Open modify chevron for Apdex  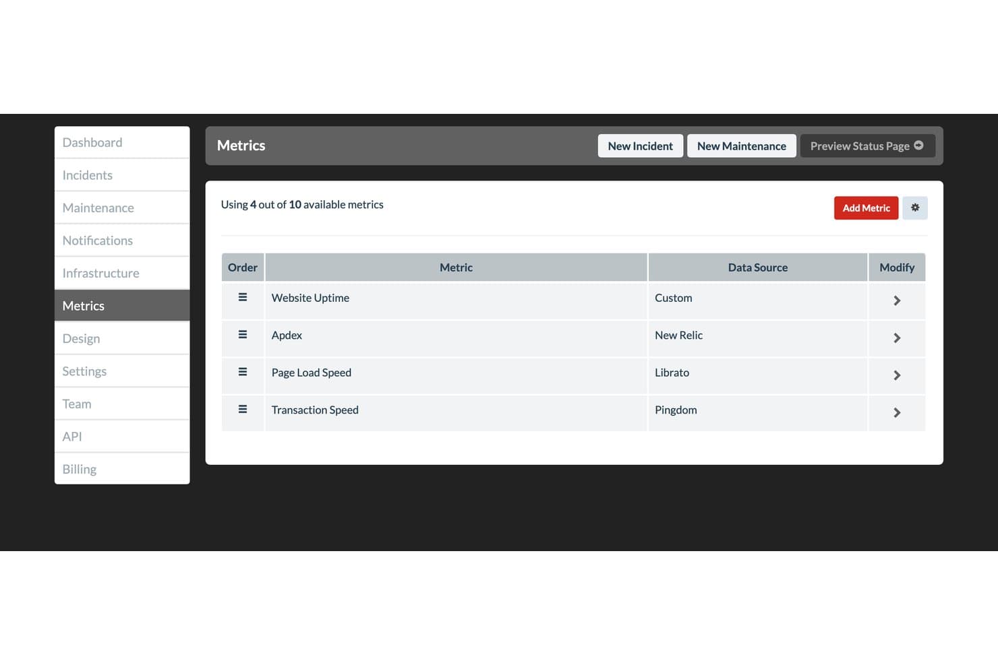point(897,338)
